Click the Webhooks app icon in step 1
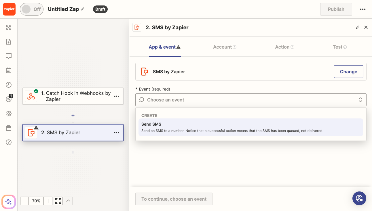Image resolution: width=372 pixels, height=211 pixels. pyautogui.click(x=31, y=96)
